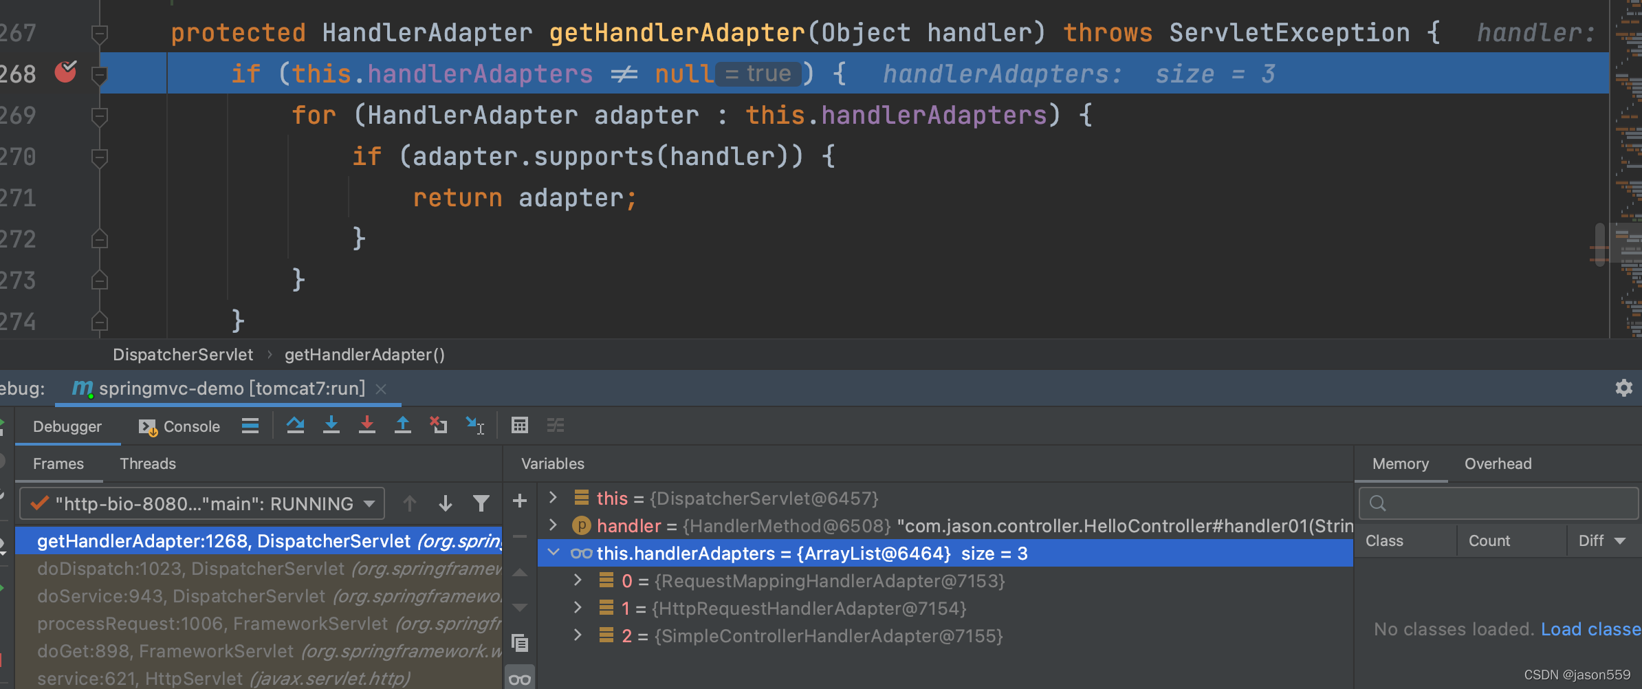
Task: Expand element 0 RequestMappingHandlerAdapter
Action: point(578,580)
